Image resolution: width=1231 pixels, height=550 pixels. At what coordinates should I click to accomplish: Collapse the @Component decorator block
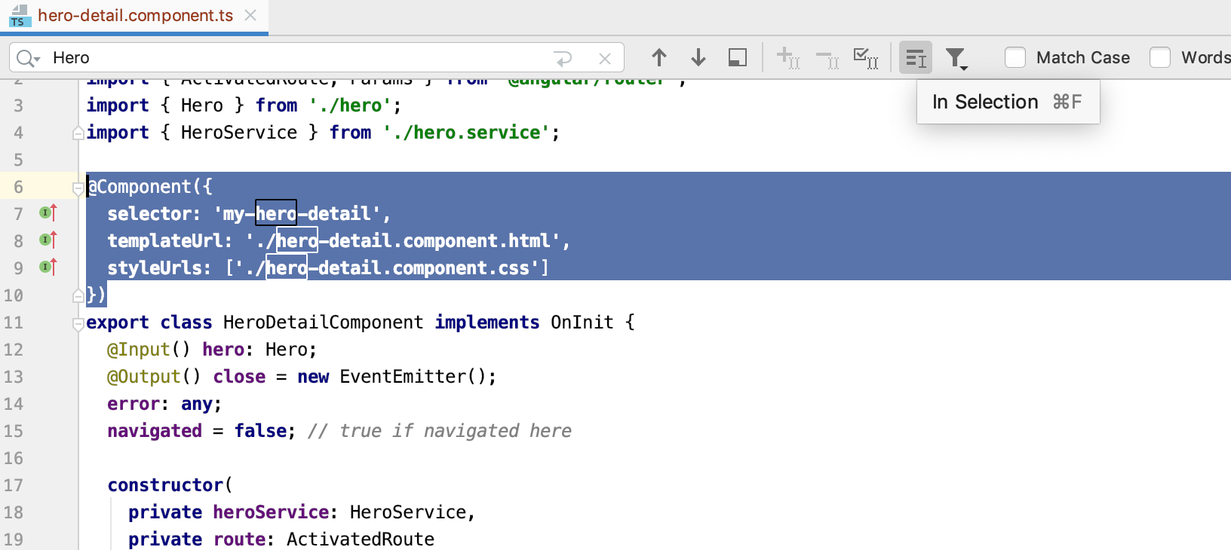click(x=78, y=188)
